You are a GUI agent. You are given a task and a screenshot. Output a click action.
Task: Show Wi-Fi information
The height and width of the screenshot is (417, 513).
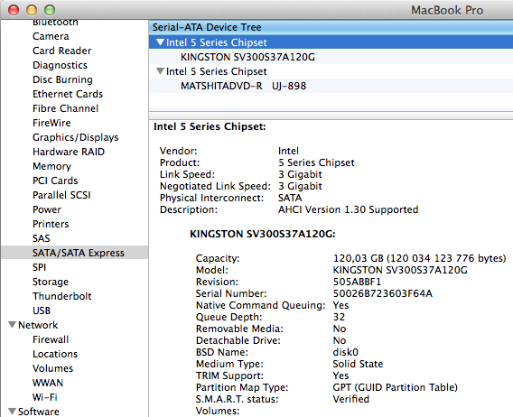[x=45, y=397]
